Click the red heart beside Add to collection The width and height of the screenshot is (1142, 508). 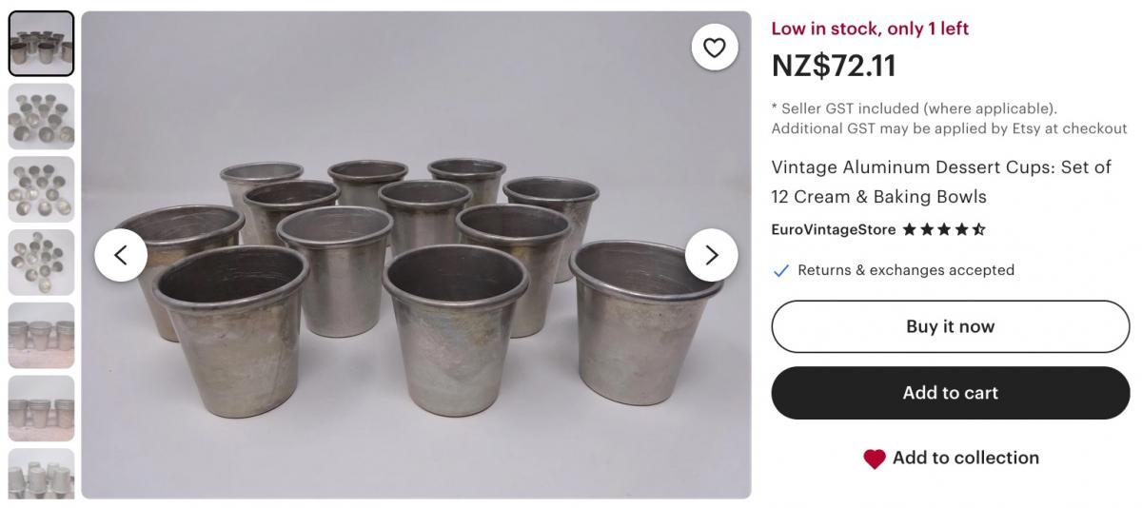(875, 459)
